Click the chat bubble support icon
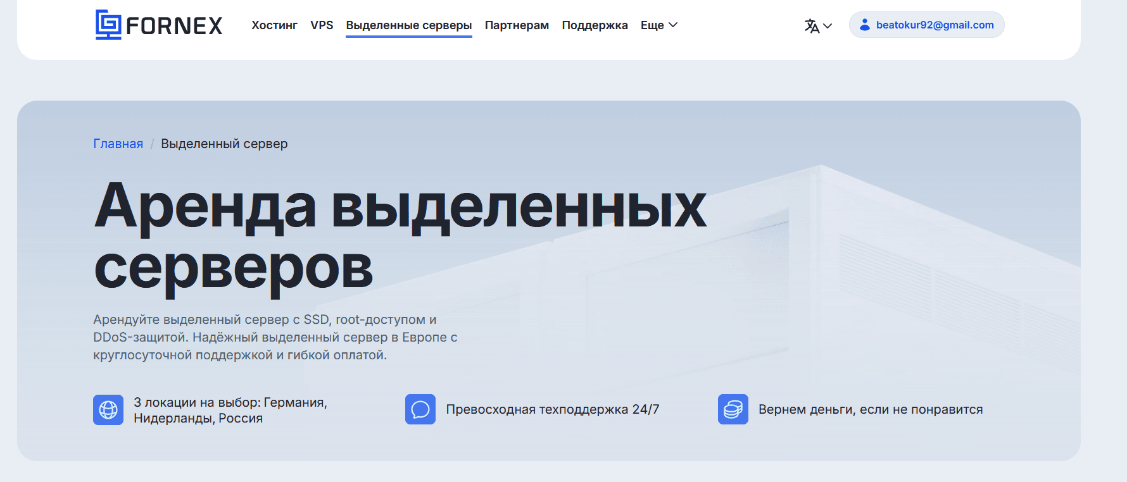 [x=420, y=410]
